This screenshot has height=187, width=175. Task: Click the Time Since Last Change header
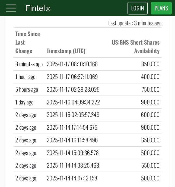pyautogui.click(x=28, y=42)
